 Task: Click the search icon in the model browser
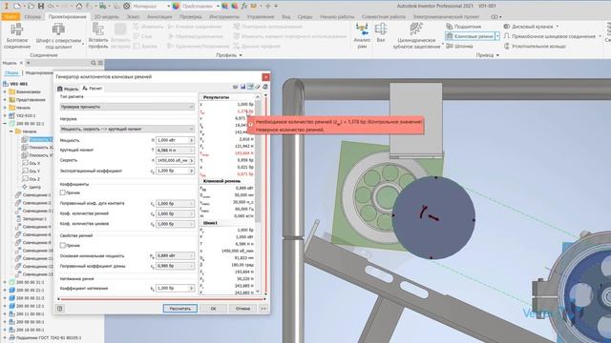(x=94, y=63)
